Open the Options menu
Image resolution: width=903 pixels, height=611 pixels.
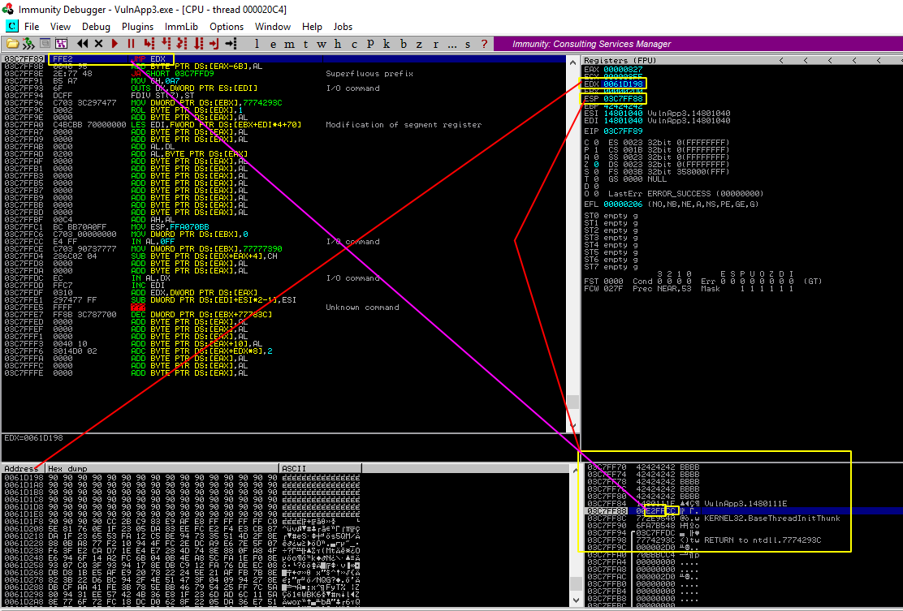pos(227,27)
